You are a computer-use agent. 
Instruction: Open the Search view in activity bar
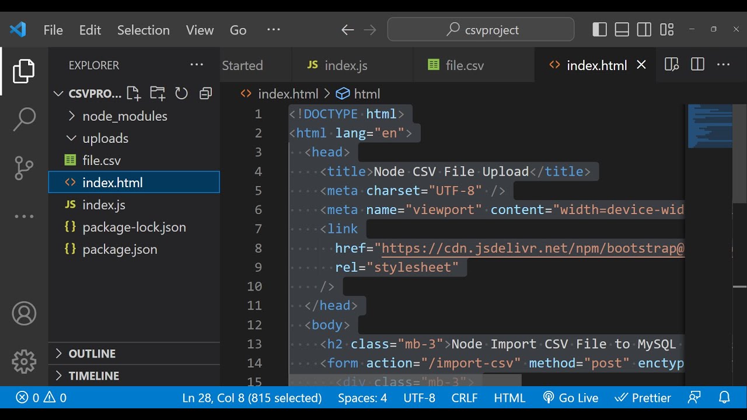point(24,119)
